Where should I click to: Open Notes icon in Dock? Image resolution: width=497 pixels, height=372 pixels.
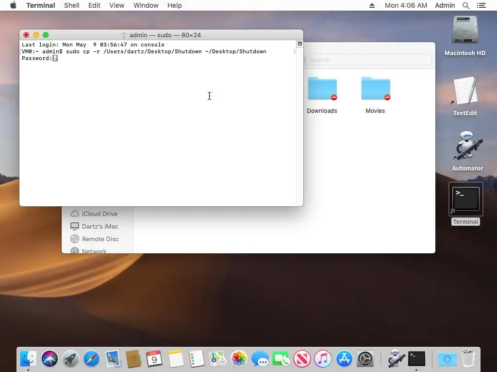[176, 359]
